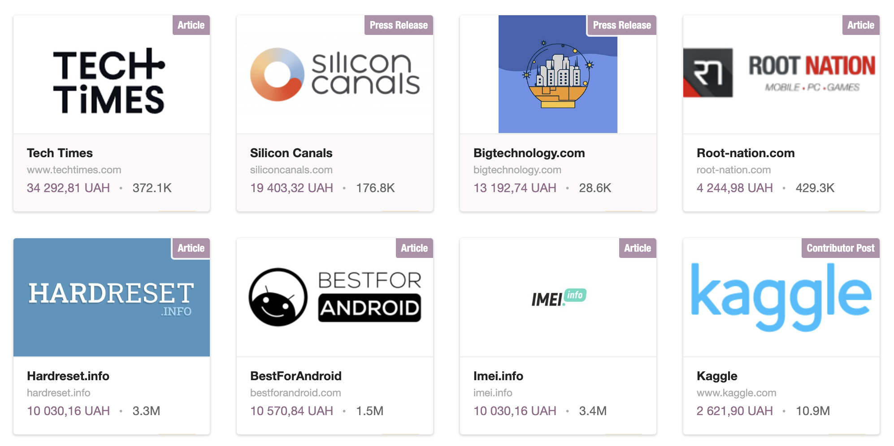Select the Kaggle logo image

(x=781, y=297)
